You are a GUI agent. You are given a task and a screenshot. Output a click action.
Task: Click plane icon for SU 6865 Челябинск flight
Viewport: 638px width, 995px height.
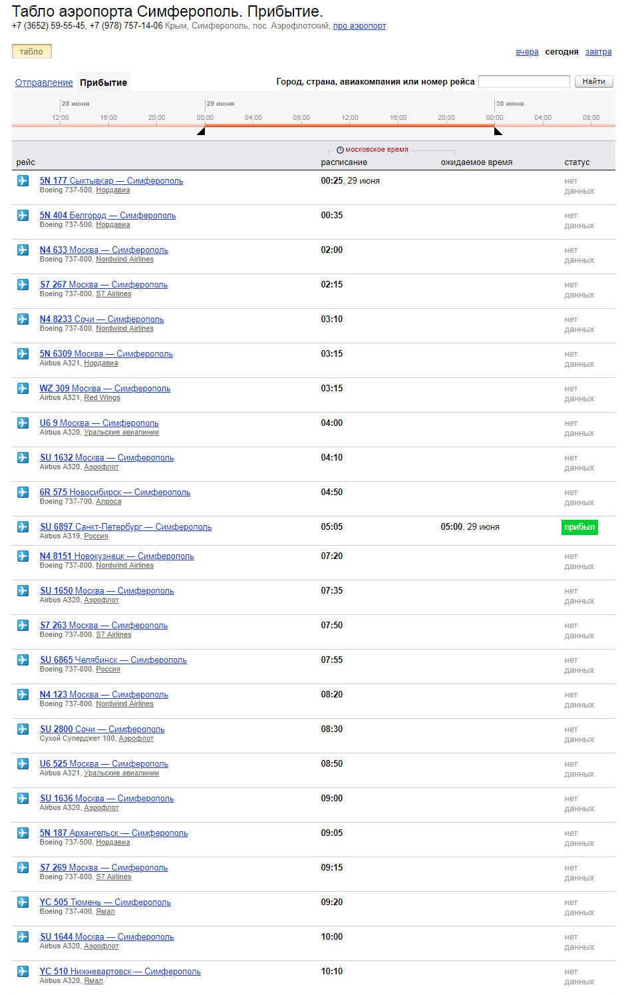[x=23, y=660]
